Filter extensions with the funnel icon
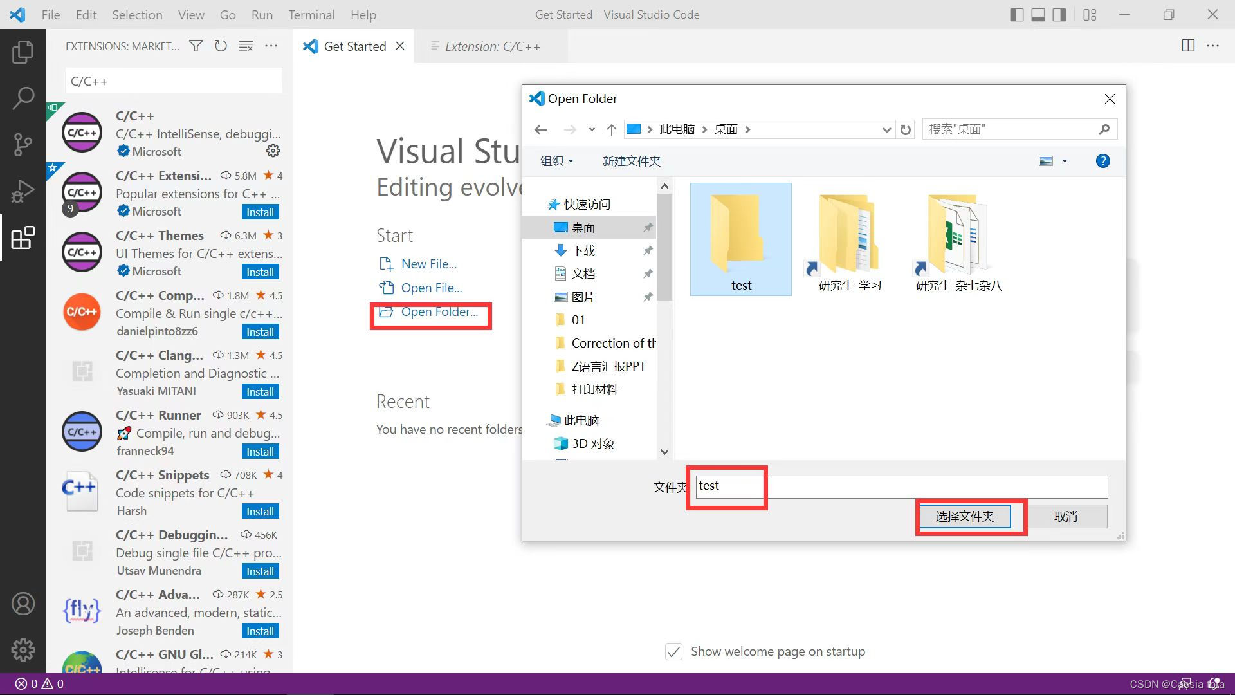This screenshot has height=695, width=1235. [x=196, y=46]
